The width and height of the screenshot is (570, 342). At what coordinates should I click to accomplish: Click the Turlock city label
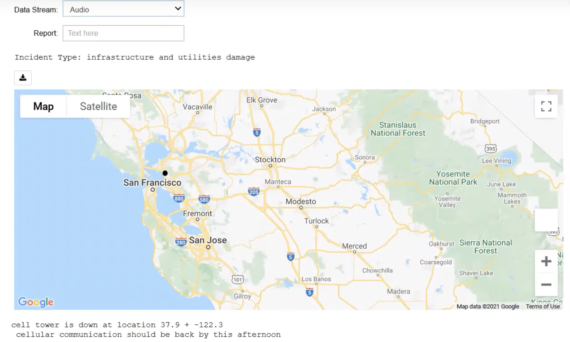[x=316, y=221]
